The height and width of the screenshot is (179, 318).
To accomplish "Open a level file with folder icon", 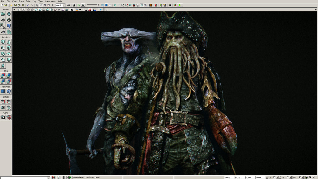I will [5, 5].
